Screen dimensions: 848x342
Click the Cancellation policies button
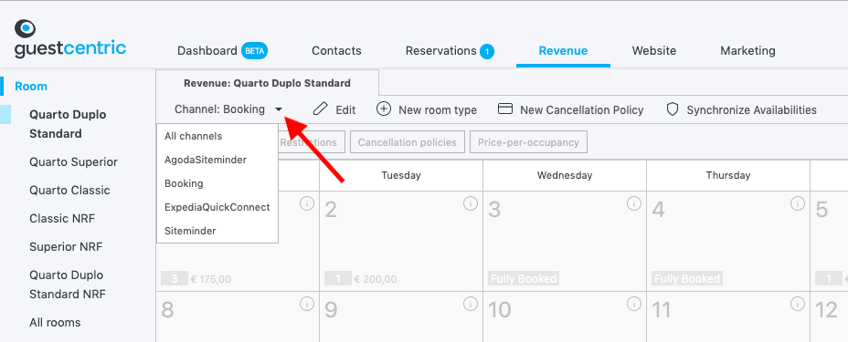[x=408, y=142]
